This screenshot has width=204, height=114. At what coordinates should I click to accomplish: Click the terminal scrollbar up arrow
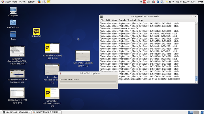(196, 23)
